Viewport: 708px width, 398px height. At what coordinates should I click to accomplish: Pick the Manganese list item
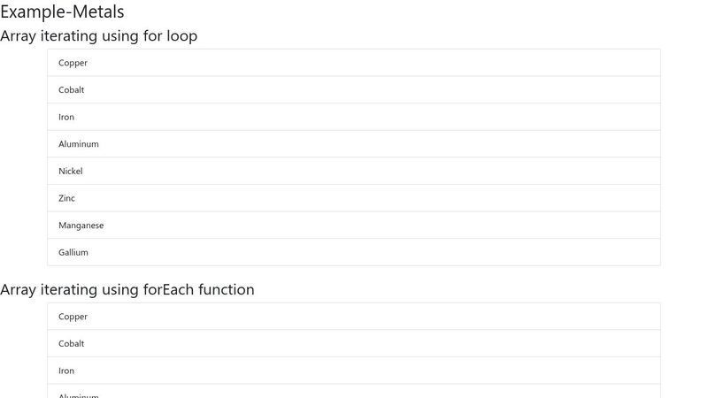(81, 226)
